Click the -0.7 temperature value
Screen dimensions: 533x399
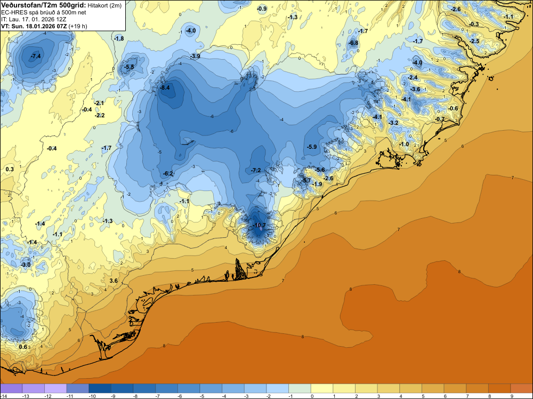440,119
